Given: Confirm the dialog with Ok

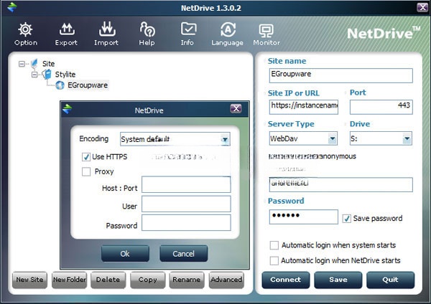Looking at the screenshot, I should 125,254.
